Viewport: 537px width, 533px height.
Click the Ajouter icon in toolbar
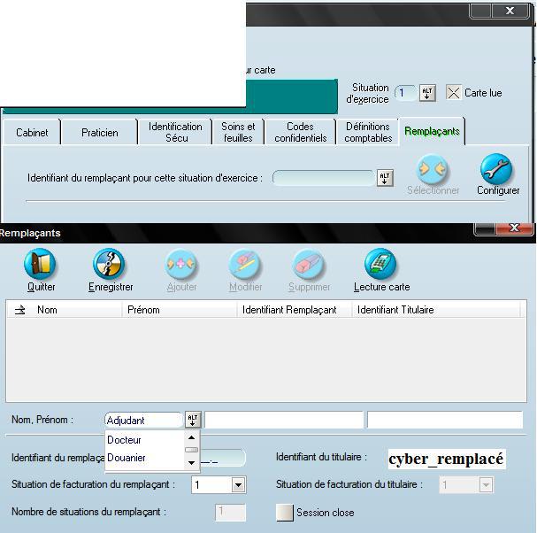coord(181,265)
